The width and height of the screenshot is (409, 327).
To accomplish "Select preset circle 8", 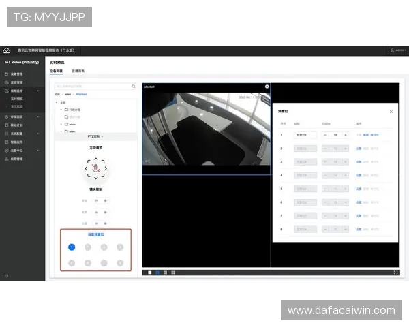I will pos(120,263).
